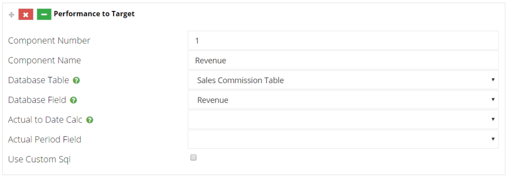
Task: Remove component with the red X button
Action: [26, 14]
